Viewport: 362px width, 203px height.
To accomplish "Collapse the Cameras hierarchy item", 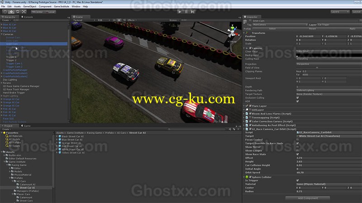I will coord(2,34).
